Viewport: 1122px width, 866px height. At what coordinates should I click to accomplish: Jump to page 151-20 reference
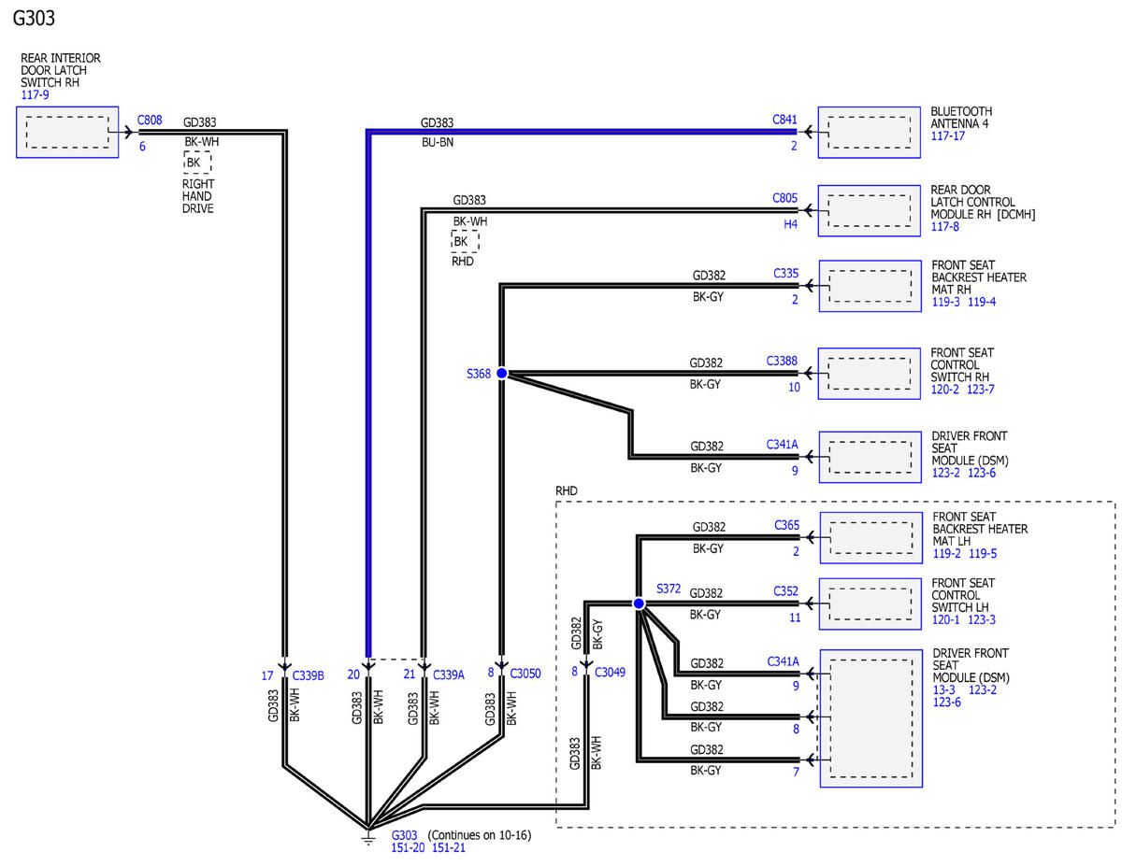coord(408,847)
